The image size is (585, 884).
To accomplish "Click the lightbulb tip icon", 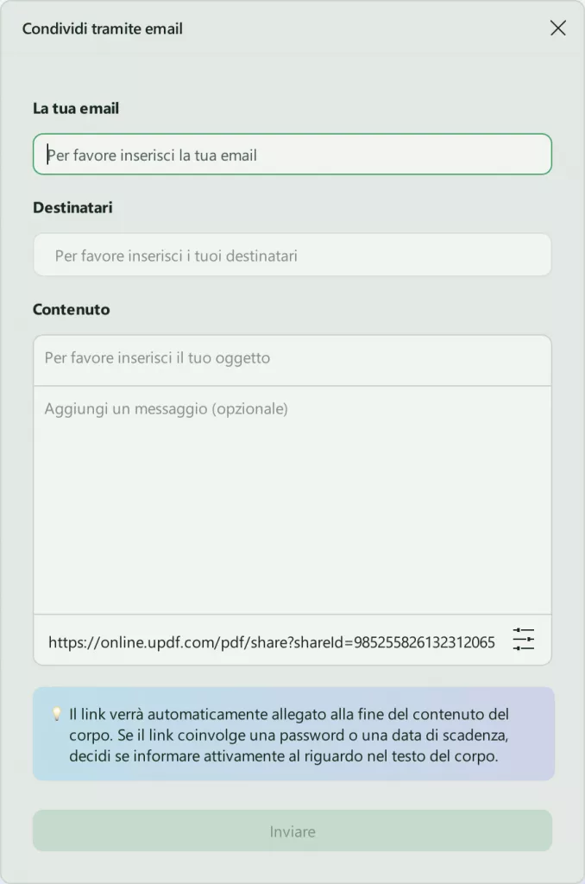I will point(57,714).
